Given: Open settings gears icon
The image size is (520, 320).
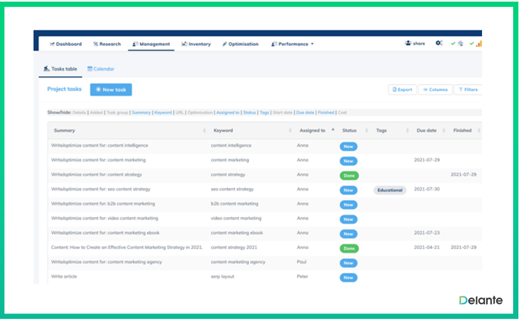Looking at the screenshot, I should [x=439, y=43].
